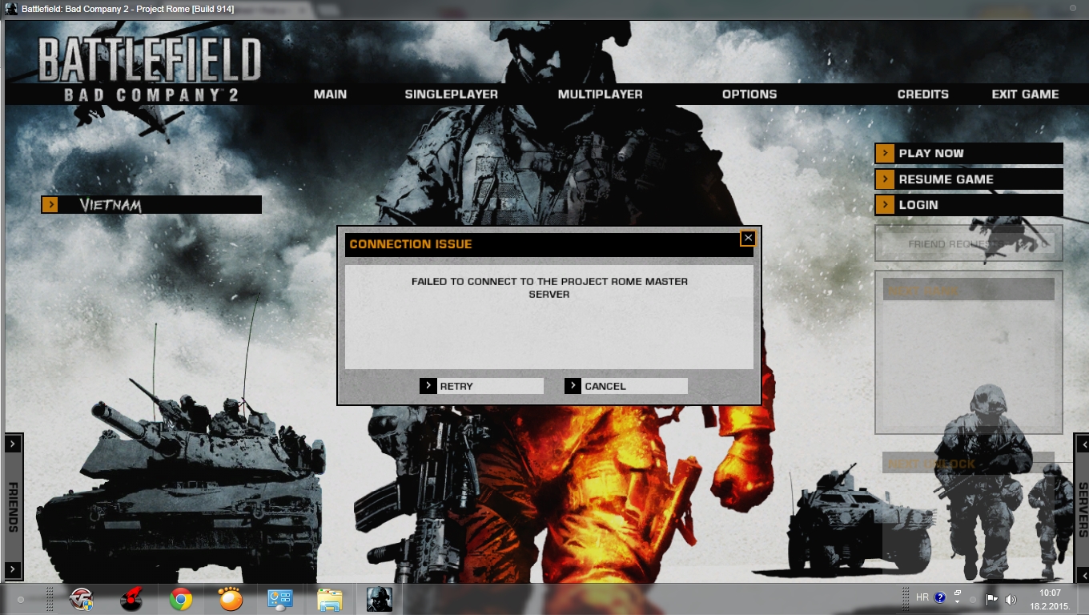Screen dimensions: 1089x615
Task: Open the Action Center flag icon
Action: 991,599
